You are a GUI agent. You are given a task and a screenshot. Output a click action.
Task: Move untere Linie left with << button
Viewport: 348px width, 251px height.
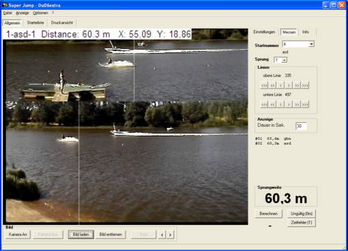[272, 104]
